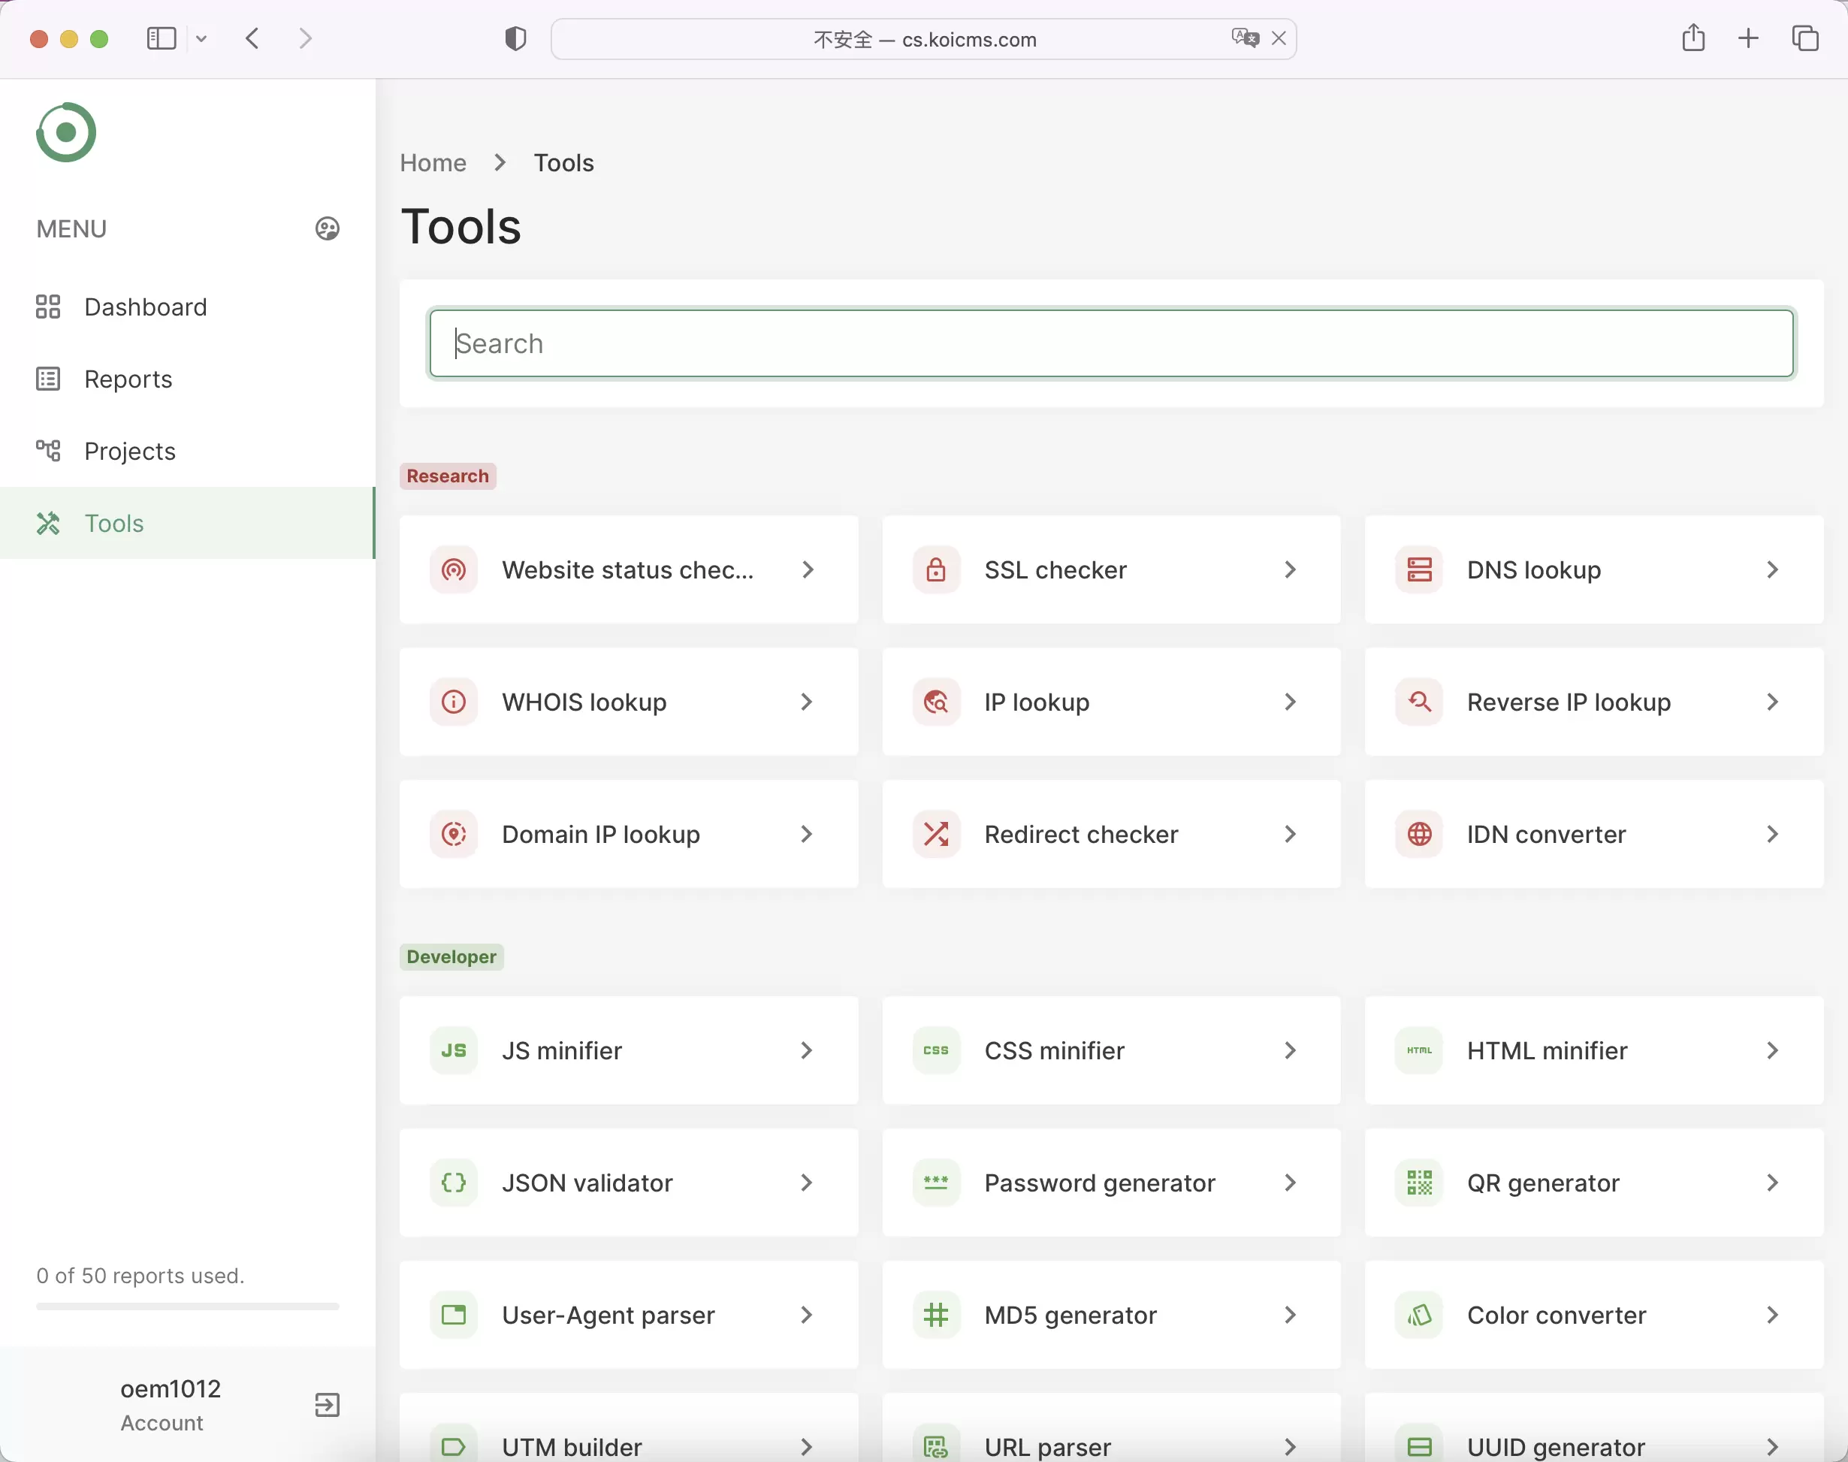
Task: Click the Website status checker icon
Action: 454,569
